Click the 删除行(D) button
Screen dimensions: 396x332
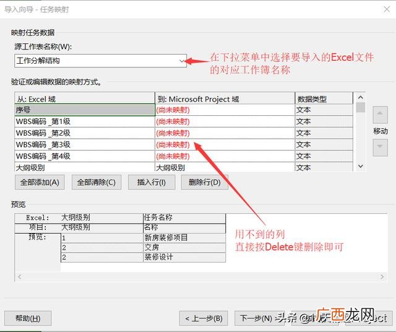tap(205, 182)
